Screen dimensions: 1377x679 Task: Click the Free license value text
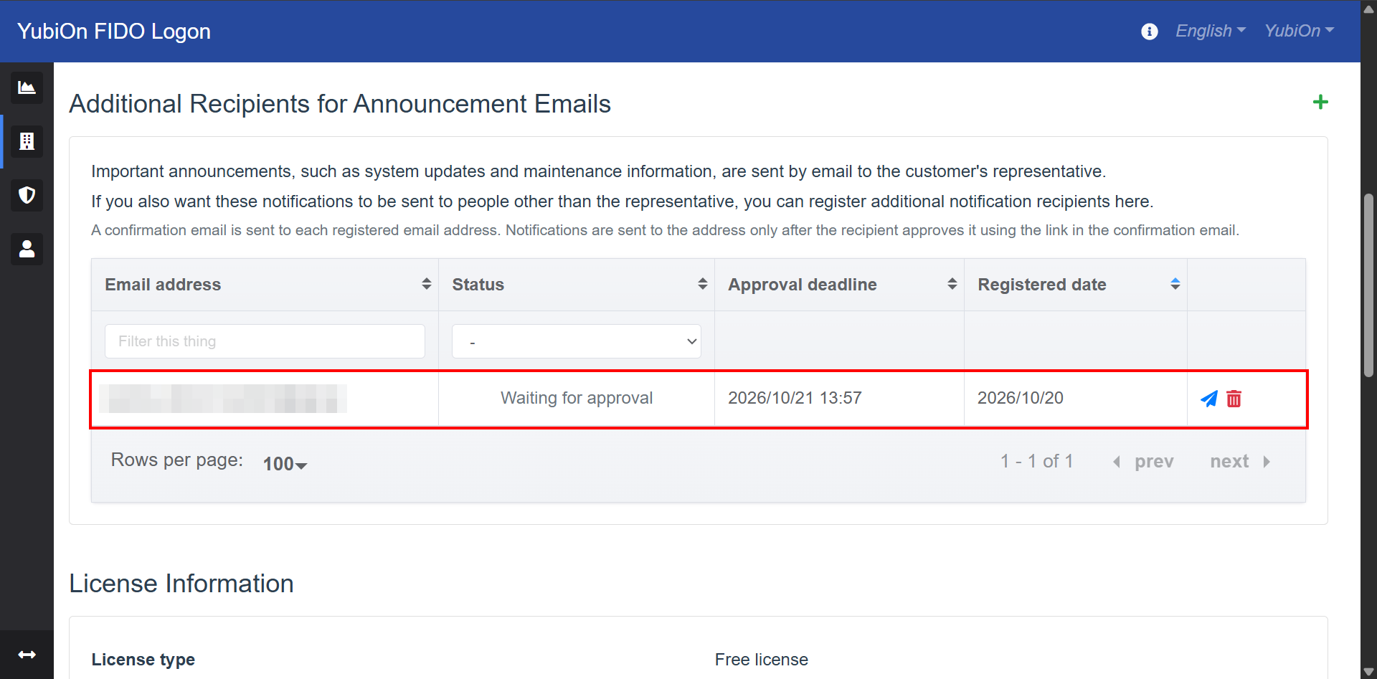762,660
